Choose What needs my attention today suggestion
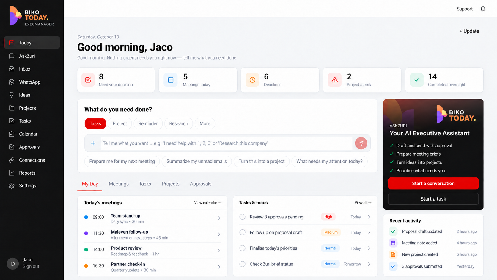The height and width of the screenshot is (280, 497). pos(329,161)
